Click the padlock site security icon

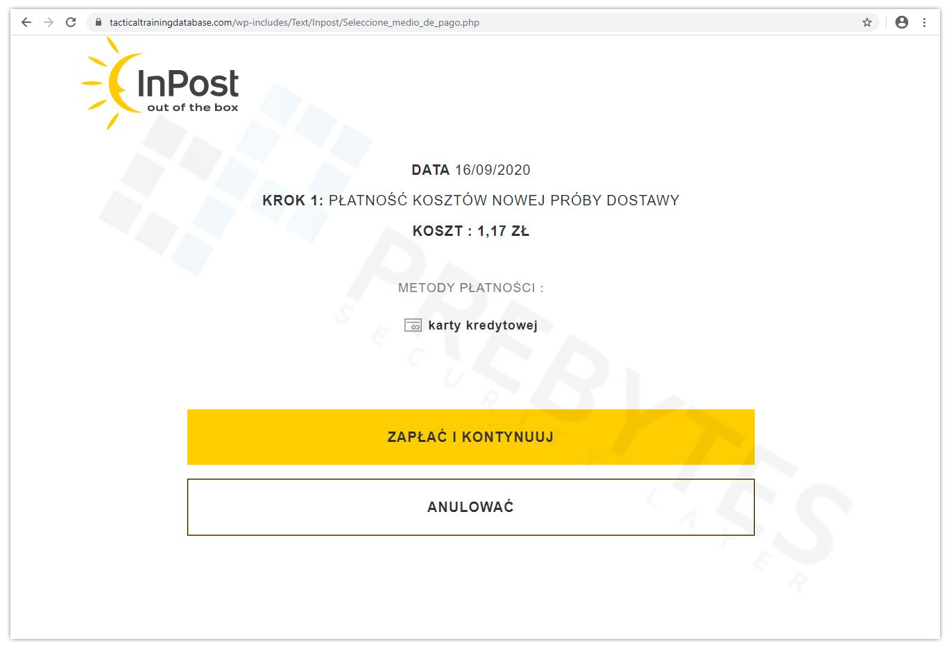pyautogui.click(x=98, y=22)
